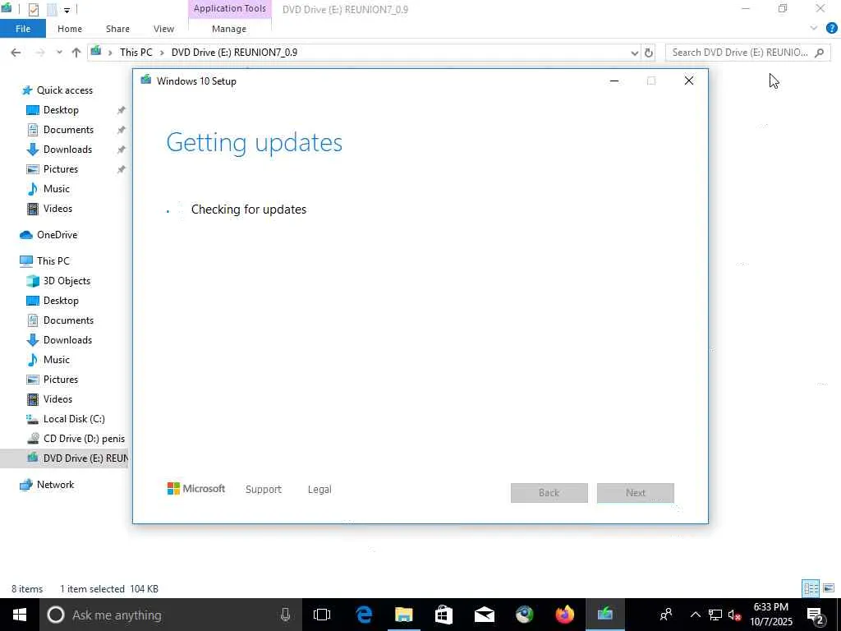Click the quick access Properties toolbar icon
Viewport: 841px width, 631px height.
coord(33,9)
